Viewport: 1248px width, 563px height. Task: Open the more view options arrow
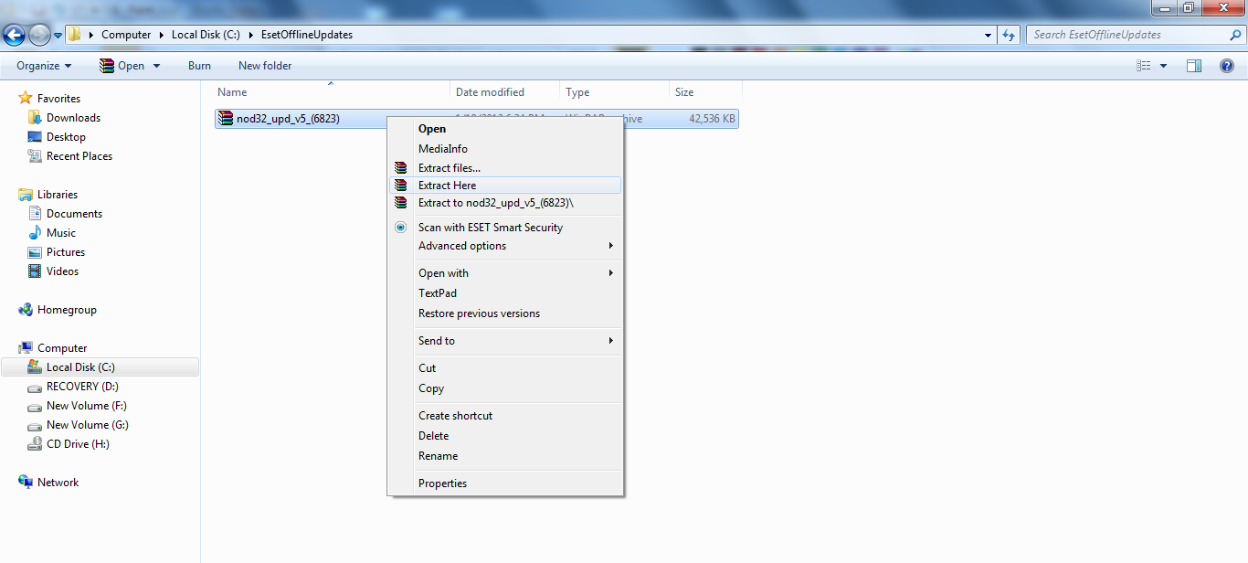1163,66
